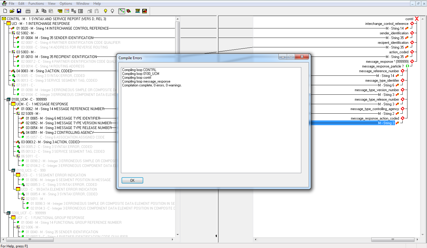
Task: Click the TOF toolbar icon
Action: (x=137, y=11)
